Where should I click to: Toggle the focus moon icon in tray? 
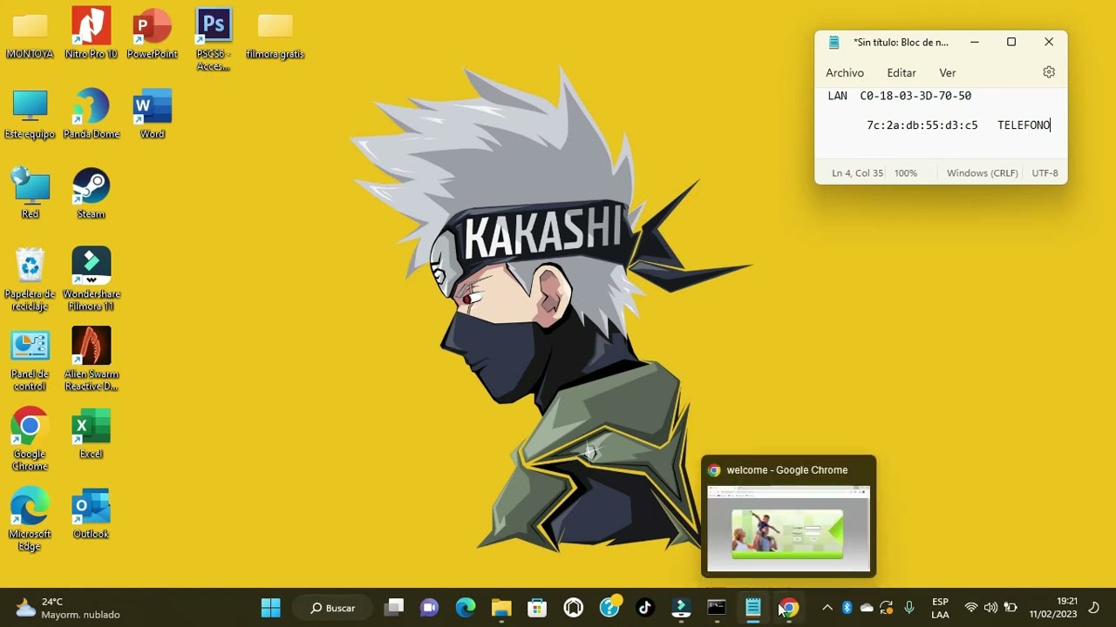(1094, 608)
